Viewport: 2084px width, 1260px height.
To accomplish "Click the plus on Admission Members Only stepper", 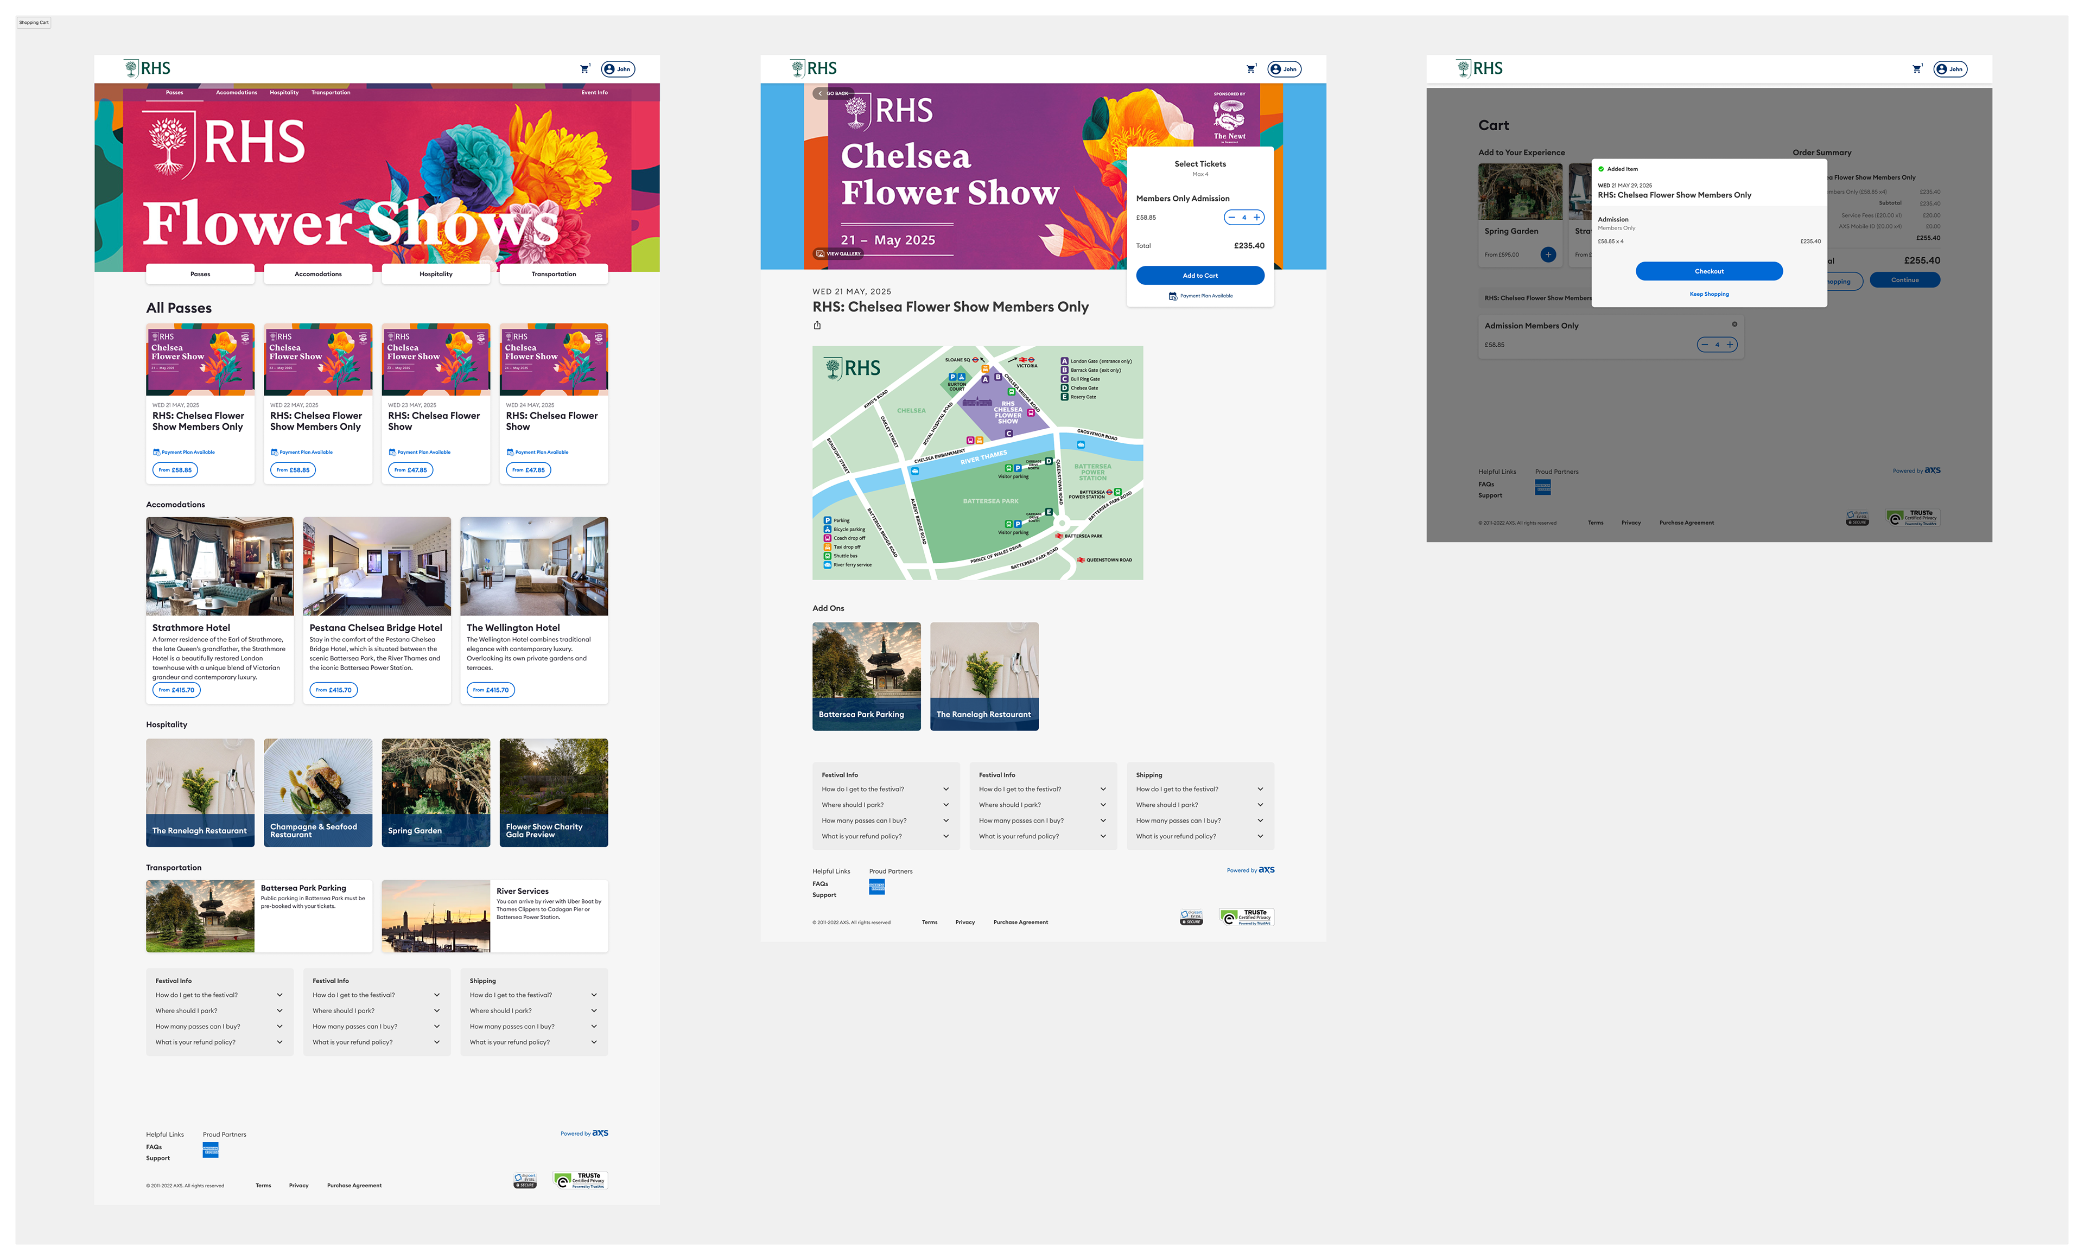I will tap(1730, 344).
